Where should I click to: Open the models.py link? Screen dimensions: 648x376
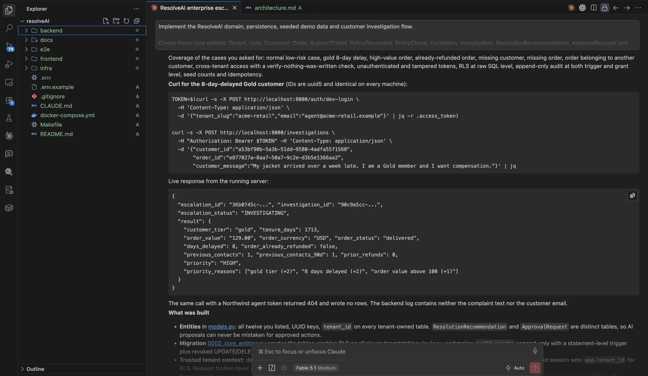pos(221,326)
